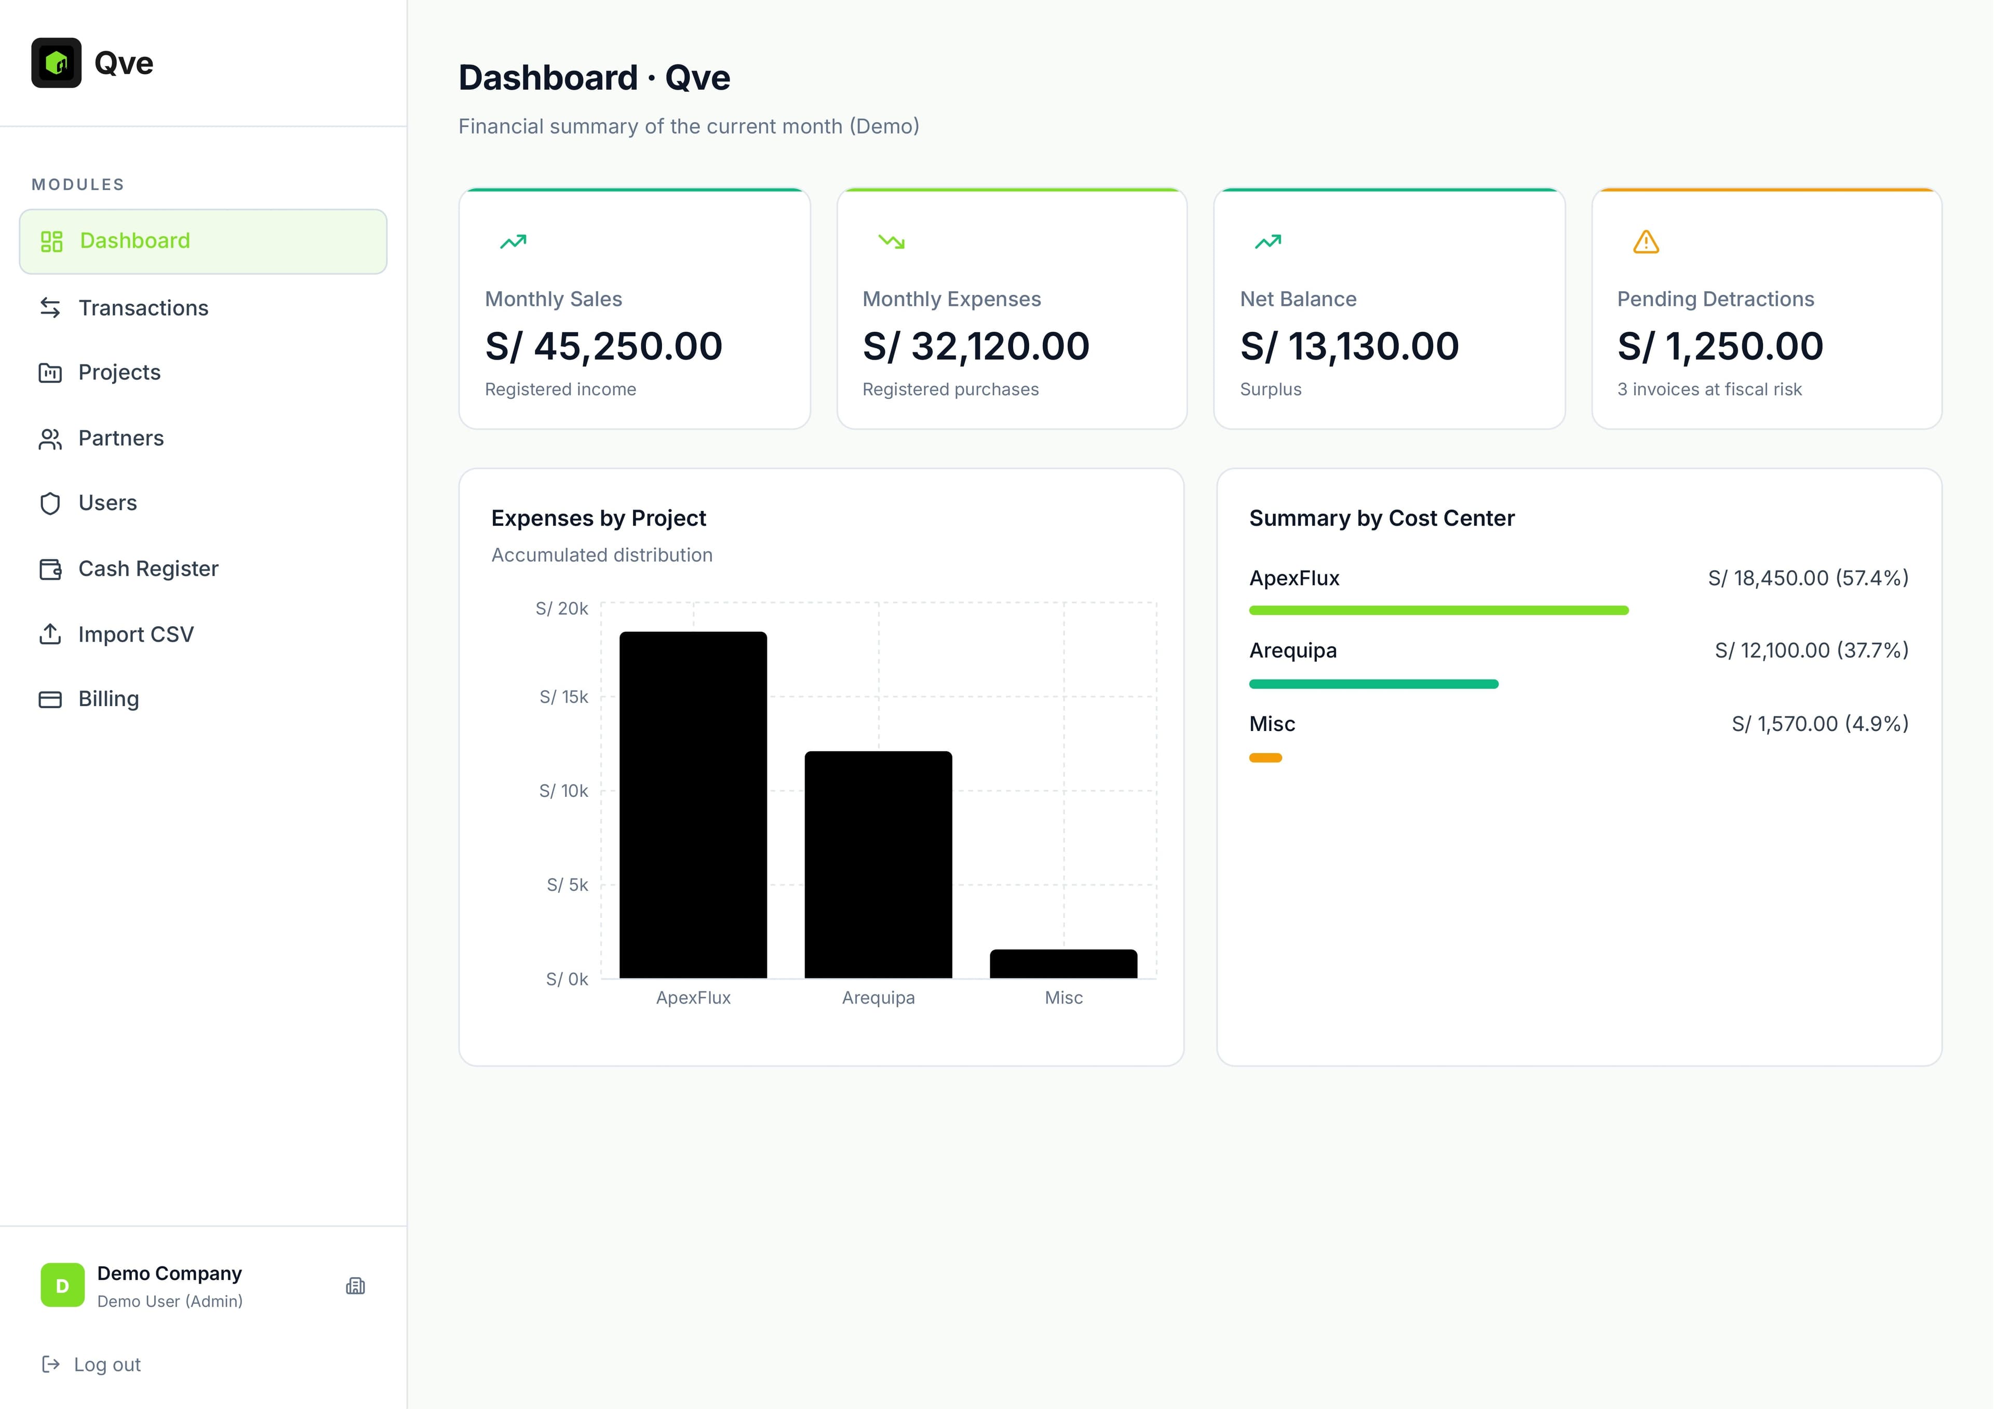Click the log out arrow icon

coord(51,1364)
